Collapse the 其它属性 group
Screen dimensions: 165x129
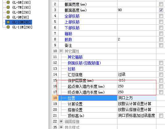tap(61, 51)
